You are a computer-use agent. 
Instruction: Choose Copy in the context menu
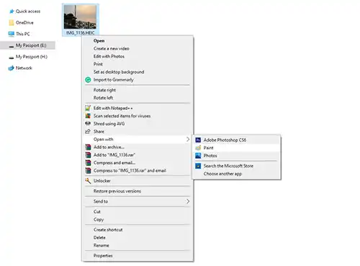pos(138,219)
